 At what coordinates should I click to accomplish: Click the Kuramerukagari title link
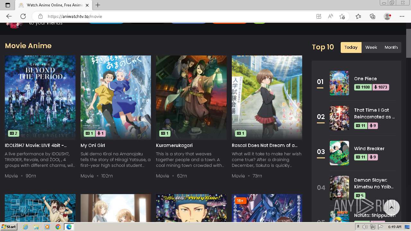pyautogui.click(x=174, y=145)
